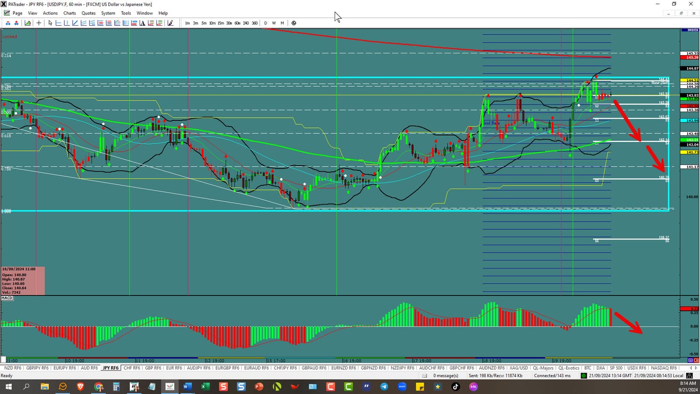Toggle the 240 minute timeframe
This screenshot has height=394, width=700.
point(245,23)
